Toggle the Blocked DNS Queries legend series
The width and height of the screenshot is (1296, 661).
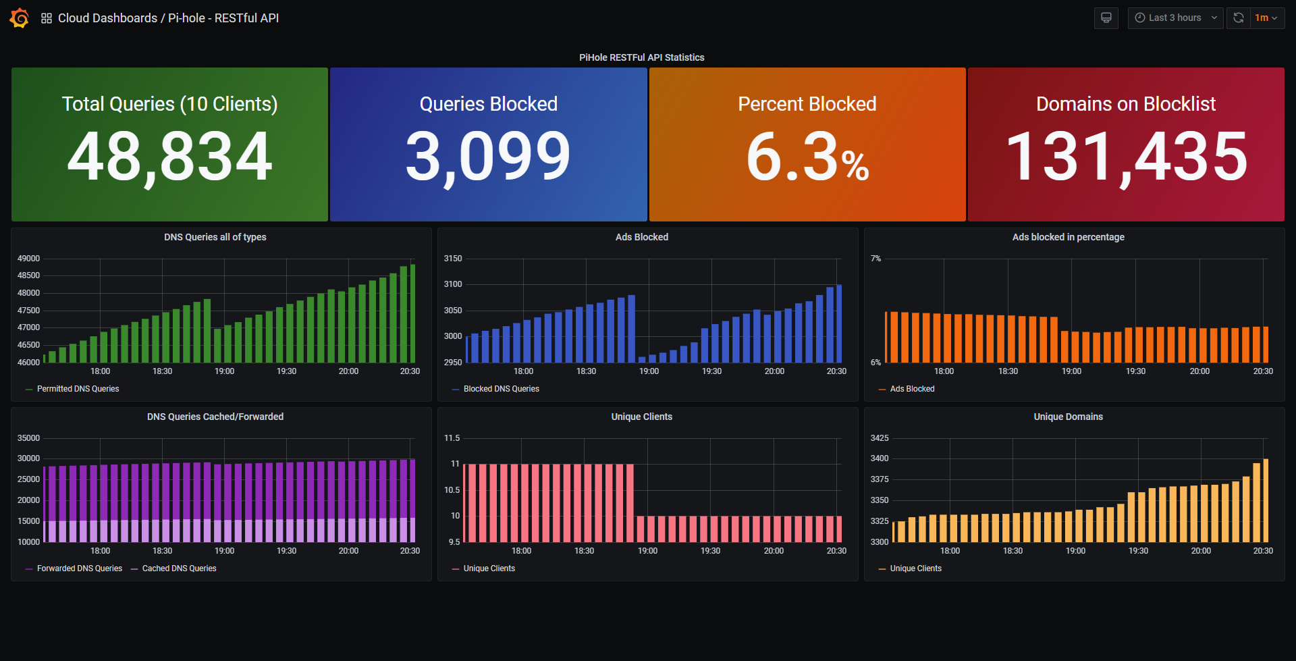coord(501,389)
